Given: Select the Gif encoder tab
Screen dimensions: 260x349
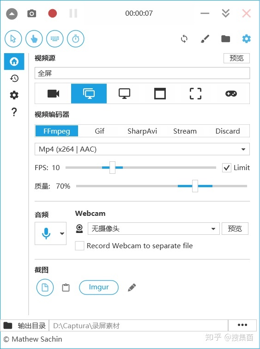Looking at the screenshot, I should [x=99, y=131].
